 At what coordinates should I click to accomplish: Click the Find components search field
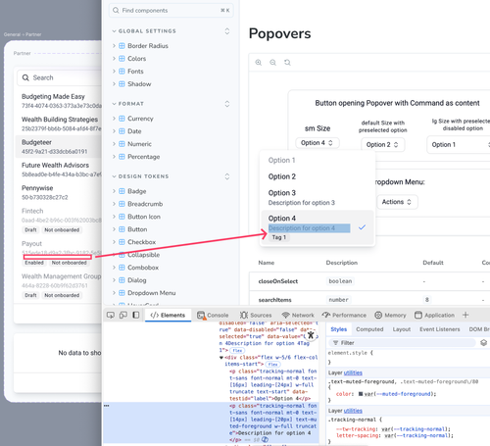(x=171, y=11)
